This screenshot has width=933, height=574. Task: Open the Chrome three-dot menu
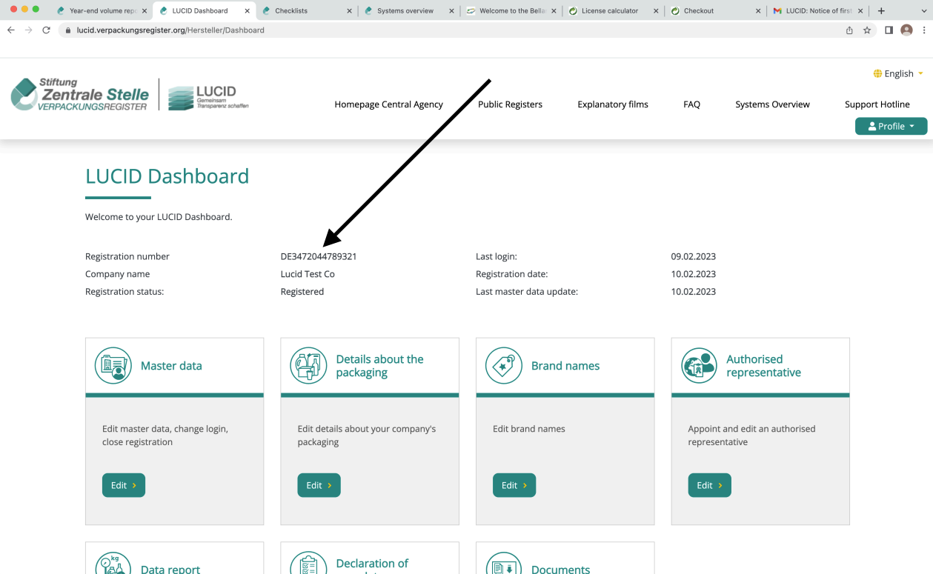coord(924,30)
